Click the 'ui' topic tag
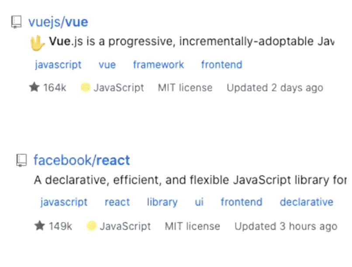352x267 pixels. coord(199,202)
